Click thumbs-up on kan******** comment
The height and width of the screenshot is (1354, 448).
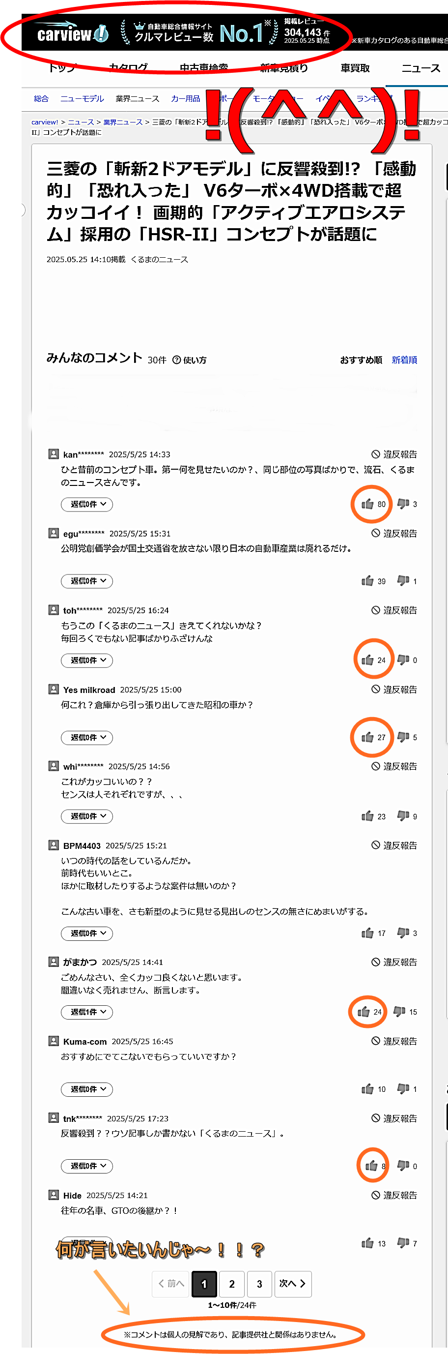tap(367, 504)
